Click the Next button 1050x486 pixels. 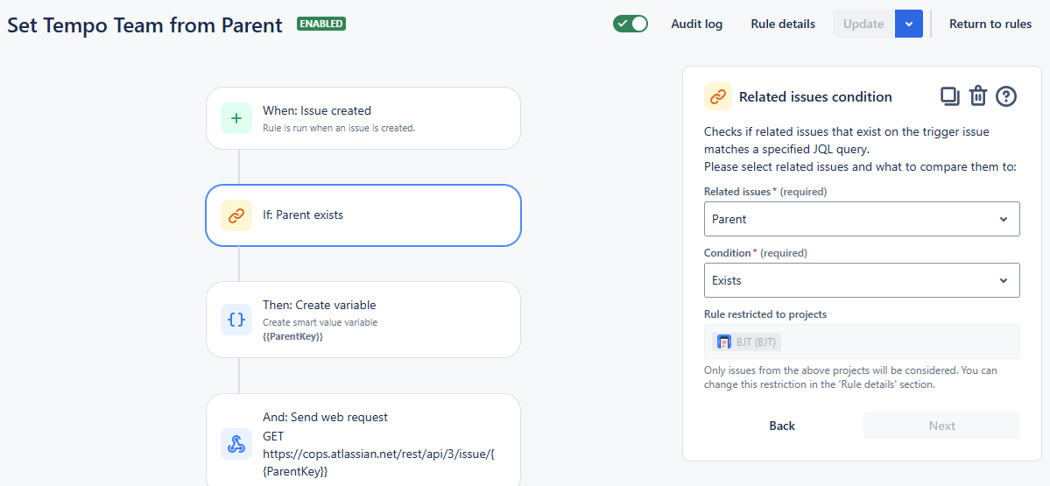point(941,426)
